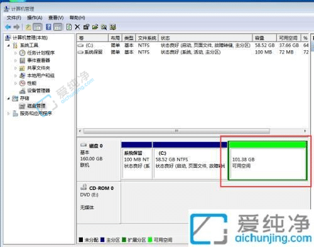Open the 操作(A) menu

(35, 18)
